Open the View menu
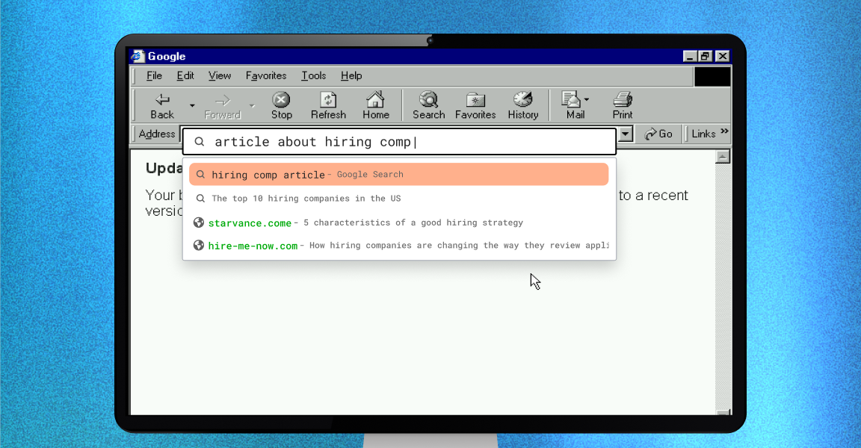This screenshot has height=448, width=861. click(220, 75)
